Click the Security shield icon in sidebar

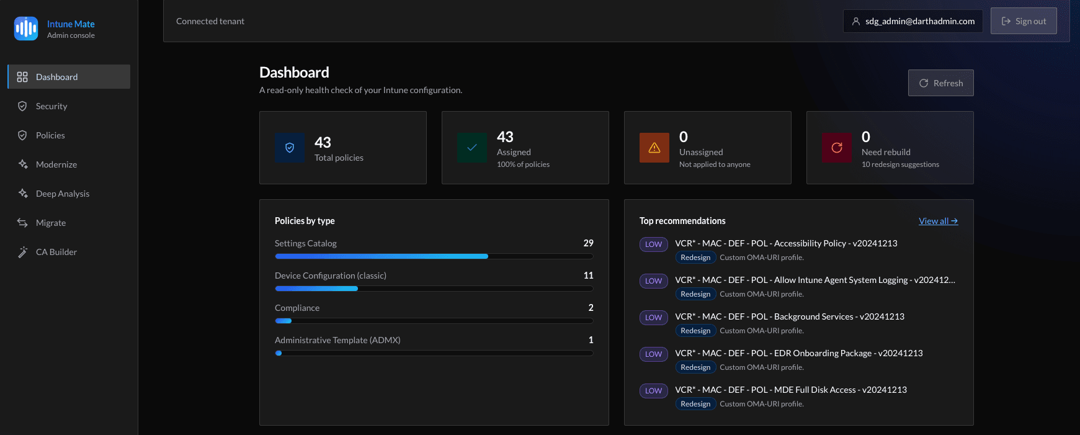coord(22,106)
